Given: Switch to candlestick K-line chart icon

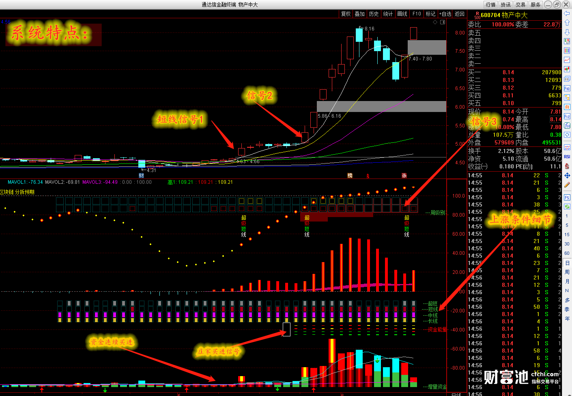Looking at the screenshot, I should [x=567, y=69].
